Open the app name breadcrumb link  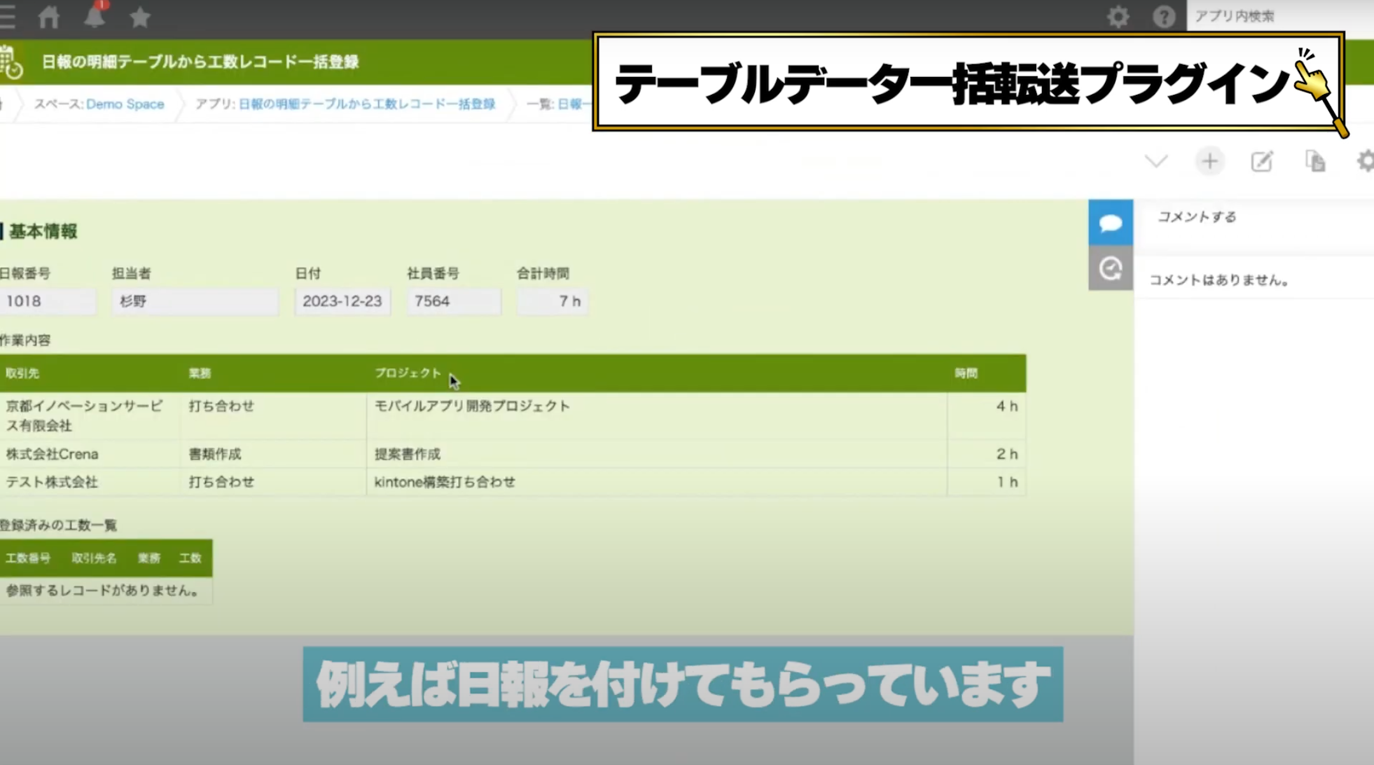pyautogui.click(x=366, y=104)
